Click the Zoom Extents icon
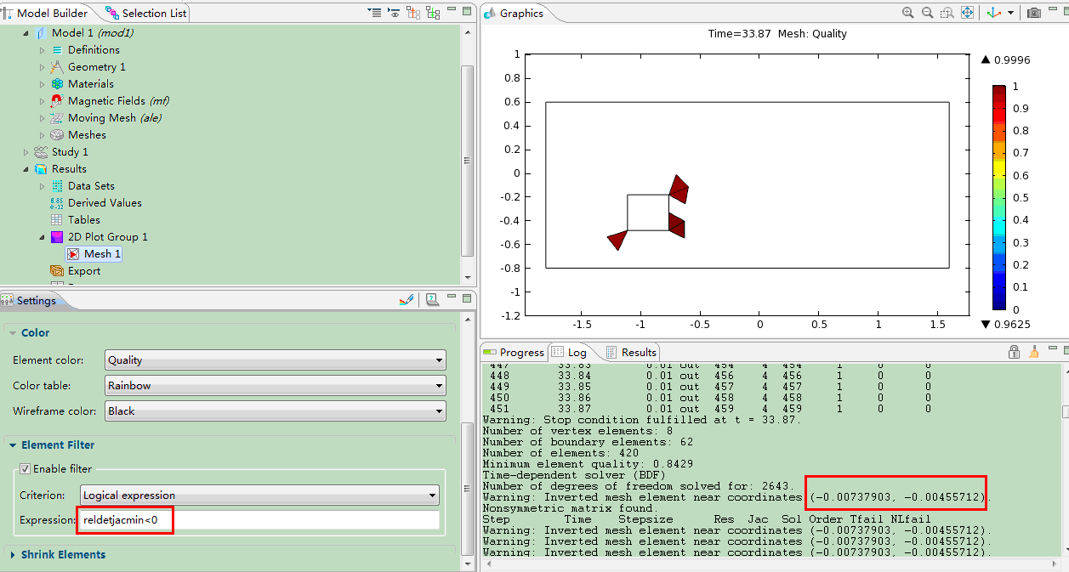 (x=967, y=13)
